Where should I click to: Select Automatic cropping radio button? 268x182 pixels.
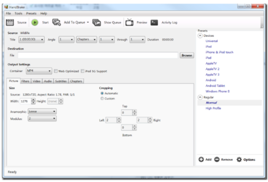point(102,93)
